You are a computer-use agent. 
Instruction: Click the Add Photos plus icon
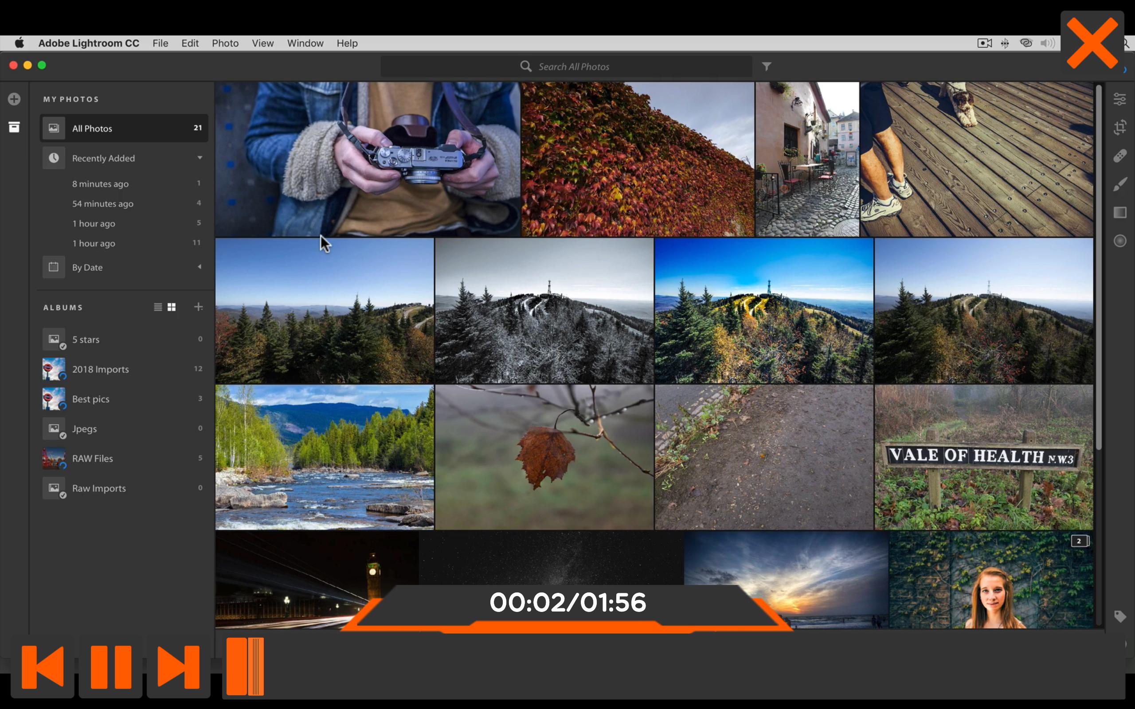click(x=14, y=99)
